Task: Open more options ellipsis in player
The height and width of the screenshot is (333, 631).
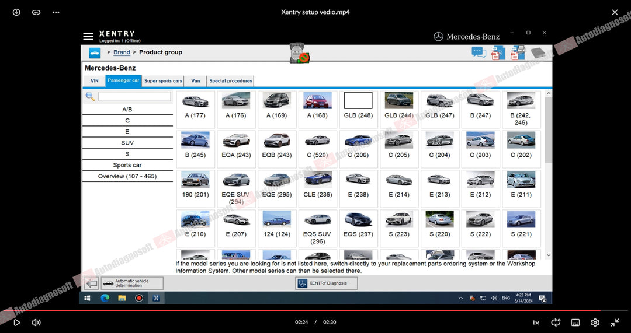Action: 56,12
